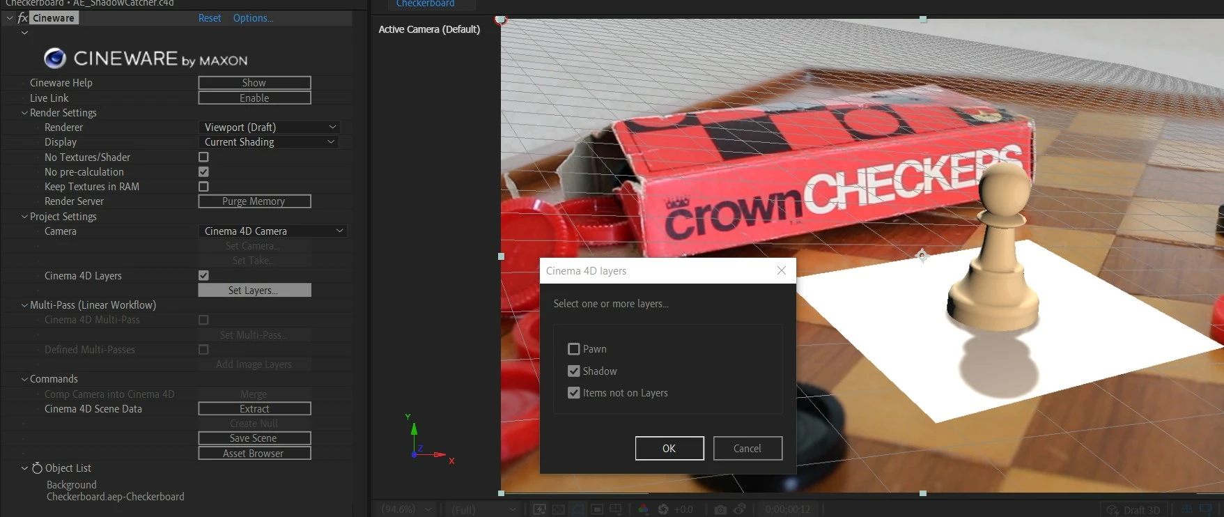Click the Purge Memory button
The height and width of the screenshot is (517, 1224).
pyautogui.click(x=254, y=201)
